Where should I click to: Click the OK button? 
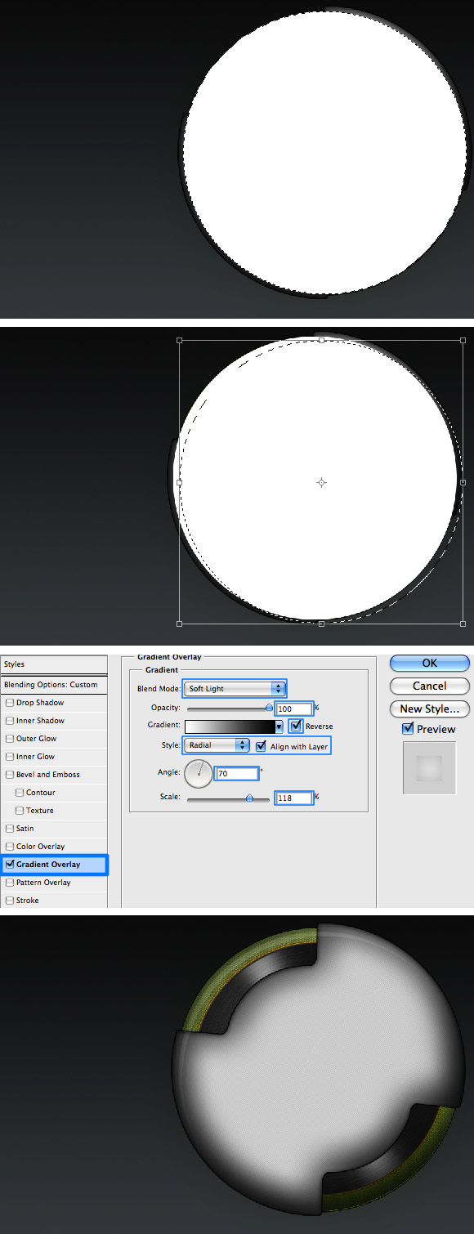click(430, 664)
